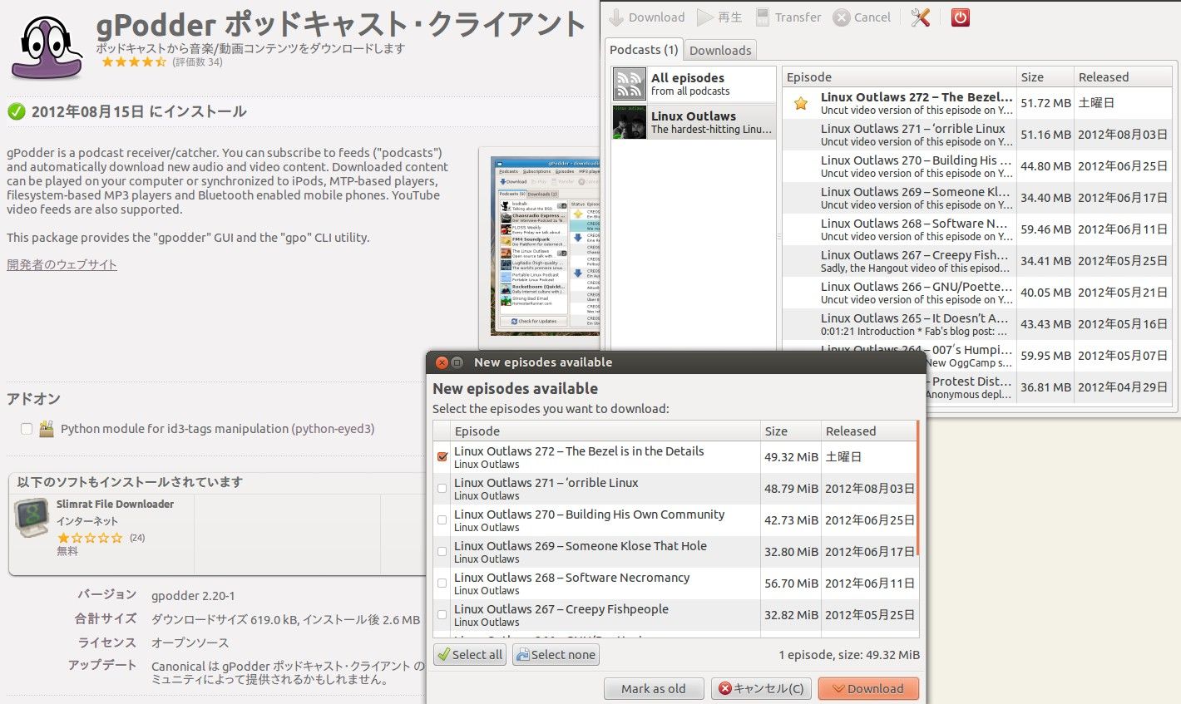Click the Slimrat one-star rating
The image size is (1181, 704).
(89, 538)
